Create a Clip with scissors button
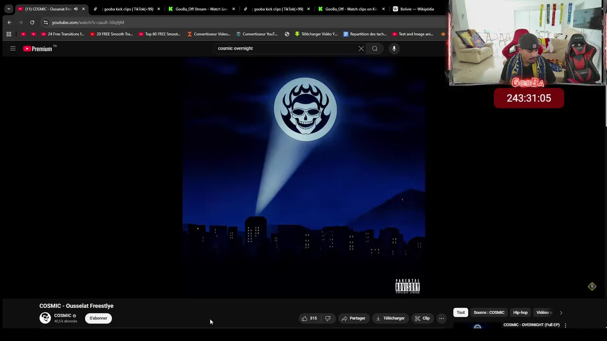607x341 pixels. click(422, 318)
